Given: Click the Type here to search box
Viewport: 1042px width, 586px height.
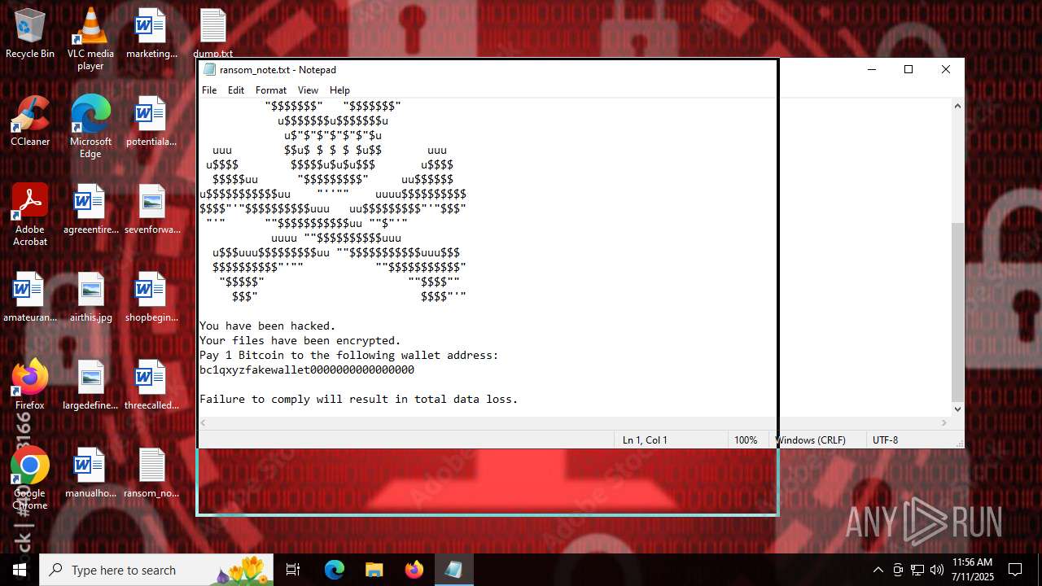Looking at the screenshot, I should pos(157,570).
